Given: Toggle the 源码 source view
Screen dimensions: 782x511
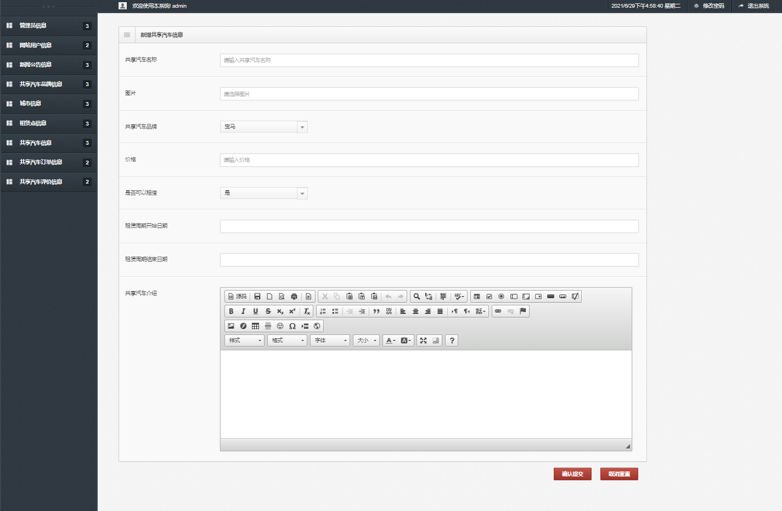Looking at the screenshot, I should tap(237, 297).
